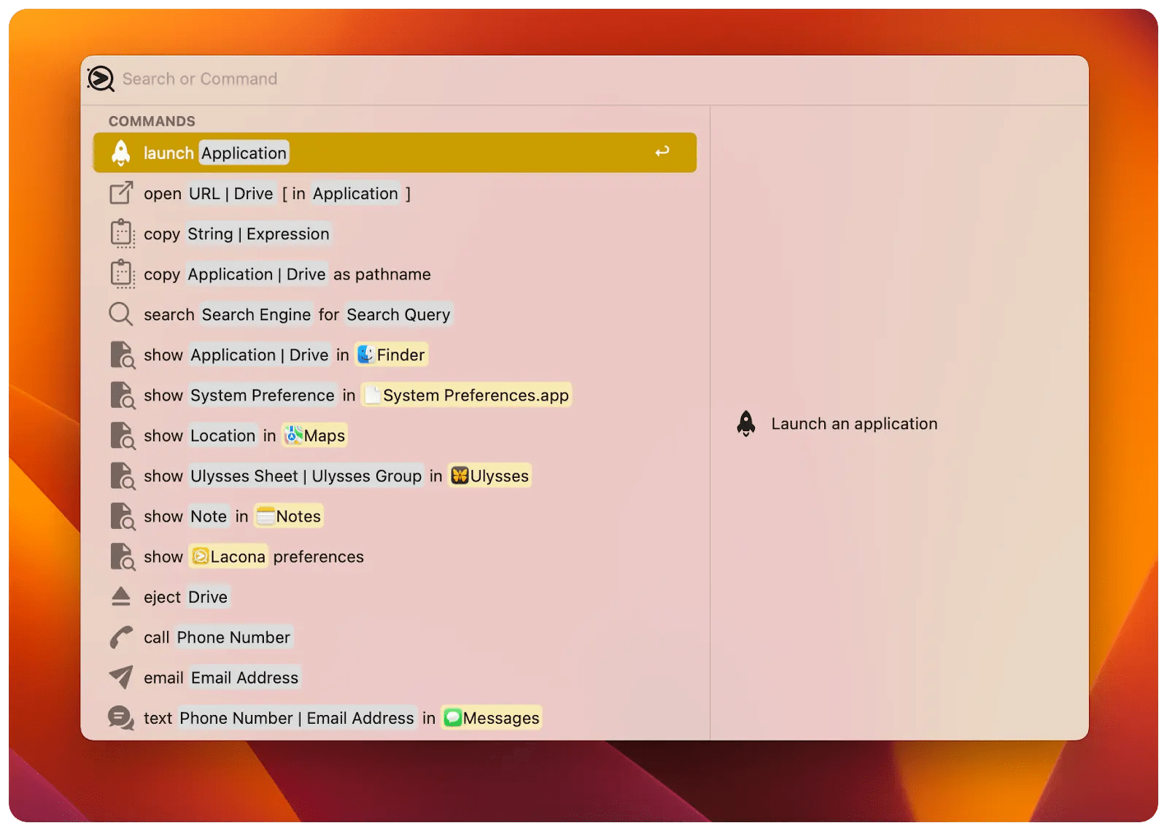The height and width of the screenshot is (831, 1167).
Task: Click the Launch an application description text
Action: pos(853,423)
